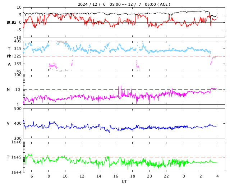The width and height of the screenshot is (230, 184).
Task: Select the "1e+5" temperature axis tick
Action: point(17,157)
